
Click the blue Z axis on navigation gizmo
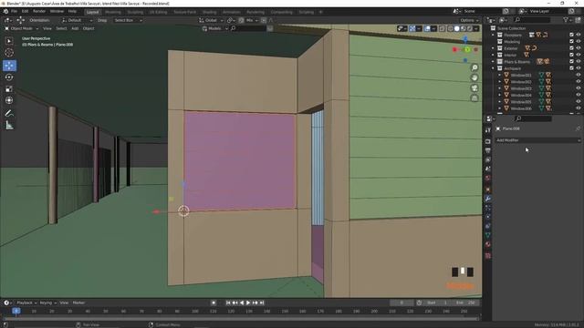coord(465,38)
